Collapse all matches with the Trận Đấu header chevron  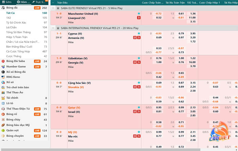(x=53, y=3)
